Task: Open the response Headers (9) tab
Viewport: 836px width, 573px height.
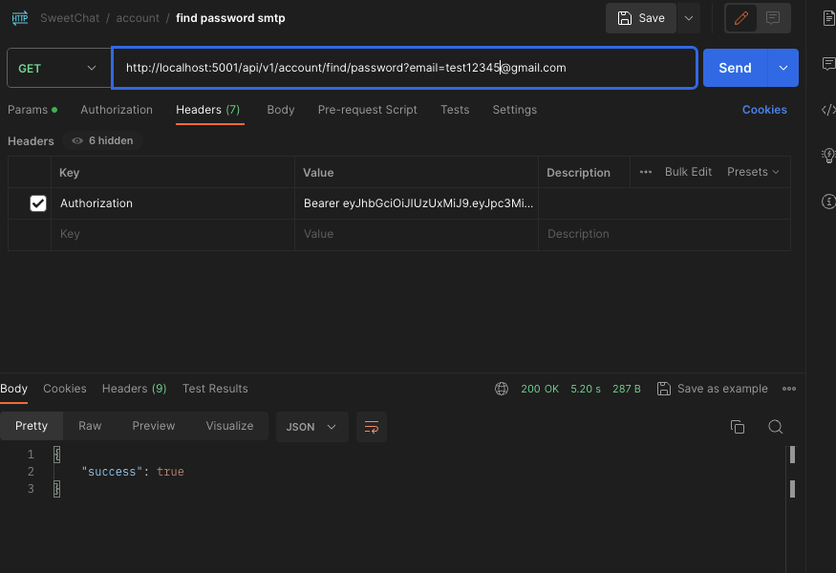Action: 135,389
